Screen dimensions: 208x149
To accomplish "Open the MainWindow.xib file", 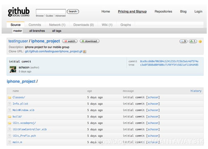I will (23, 110).
